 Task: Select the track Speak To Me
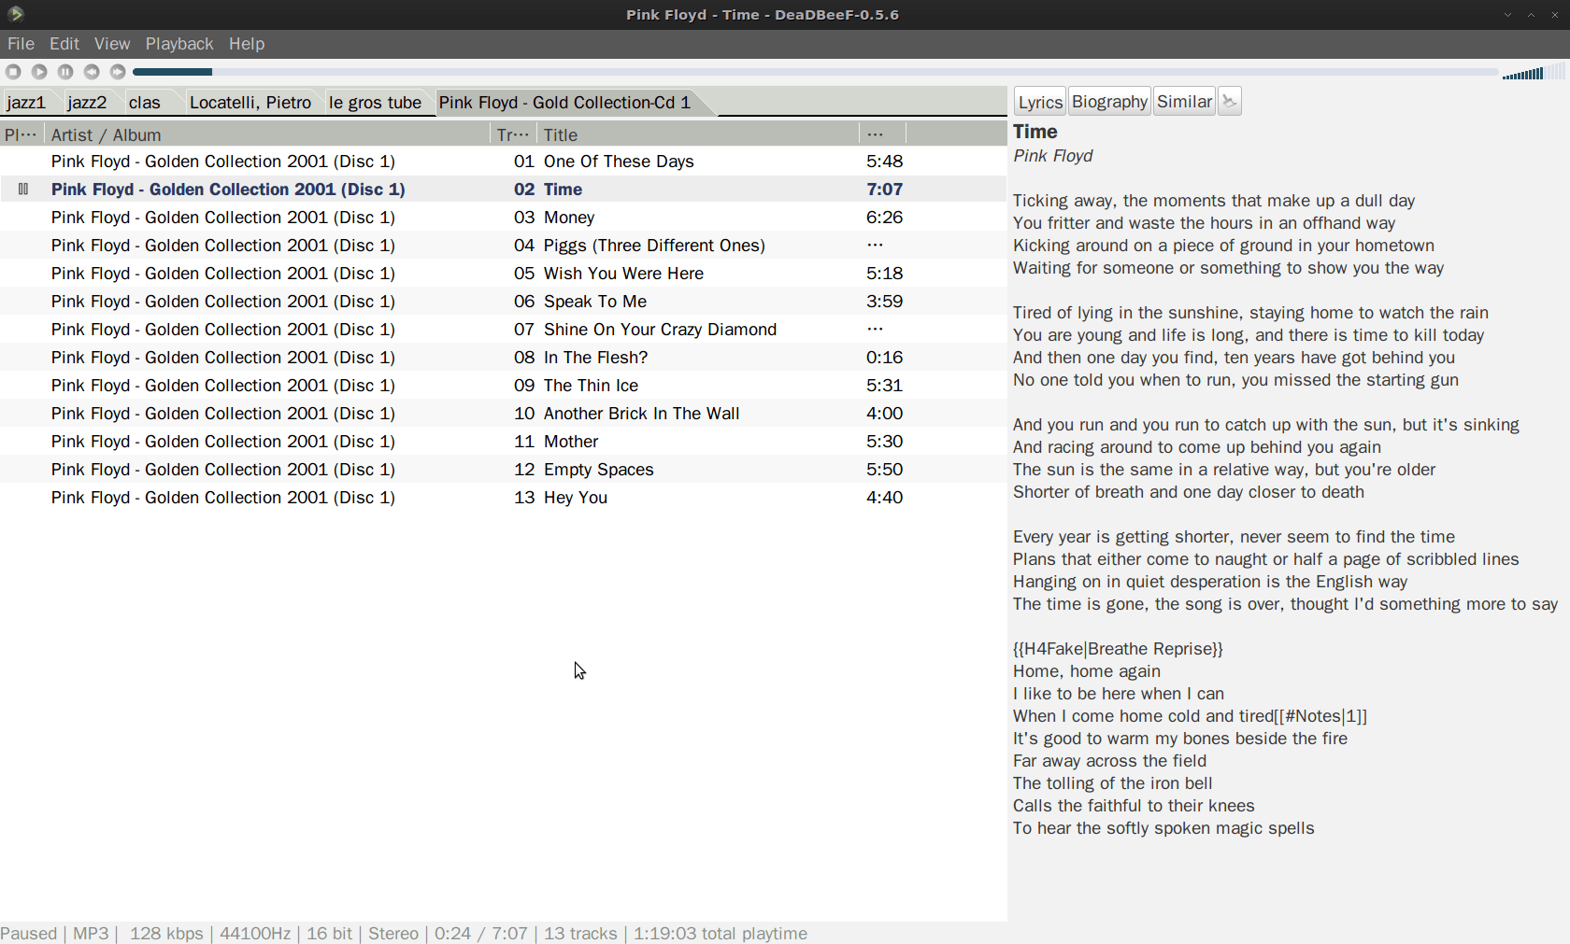coord(503,302)
